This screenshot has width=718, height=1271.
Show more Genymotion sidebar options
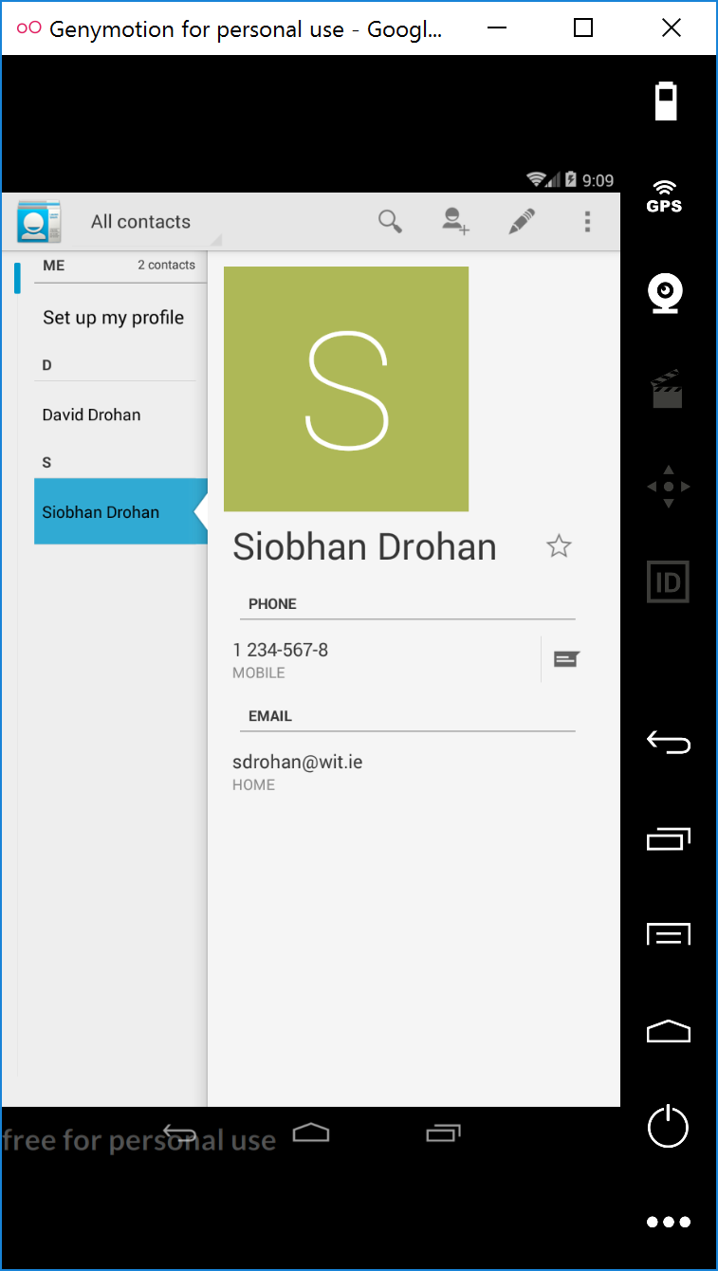pyautogui.click(x=669, y=1223)
